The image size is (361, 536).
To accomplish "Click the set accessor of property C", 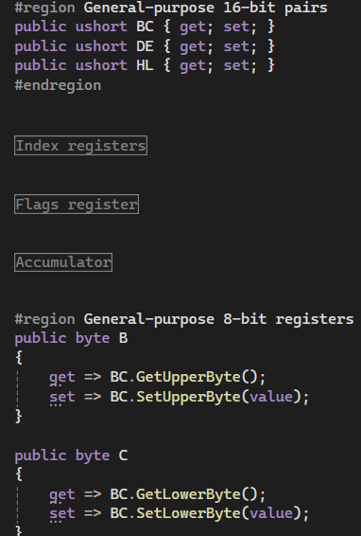I will point(62,514).
